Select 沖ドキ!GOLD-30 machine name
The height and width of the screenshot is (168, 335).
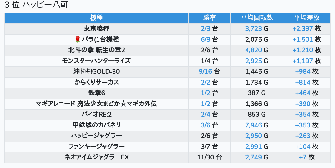click(96, 71)
